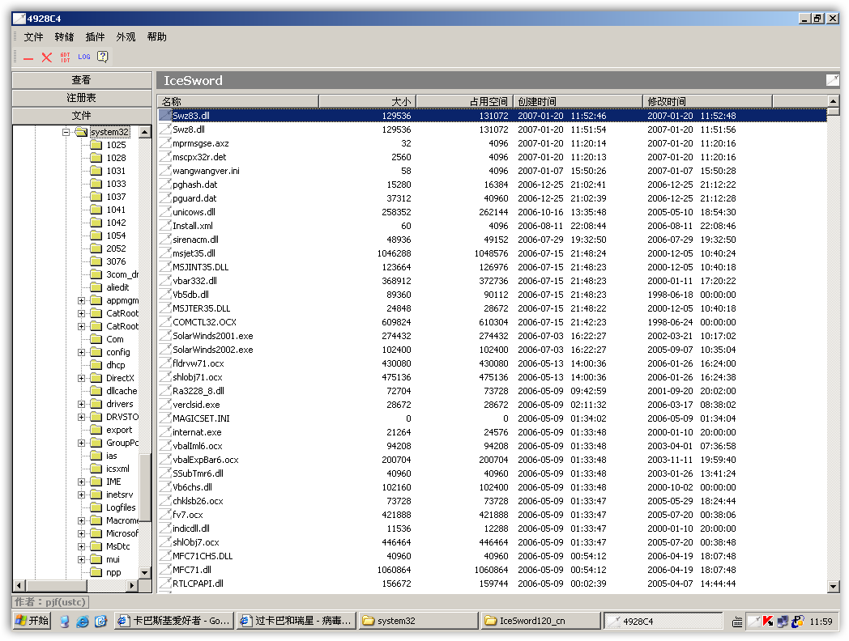Switch to the 查看 panel
849x641 pixels.
tap(82, 80)
